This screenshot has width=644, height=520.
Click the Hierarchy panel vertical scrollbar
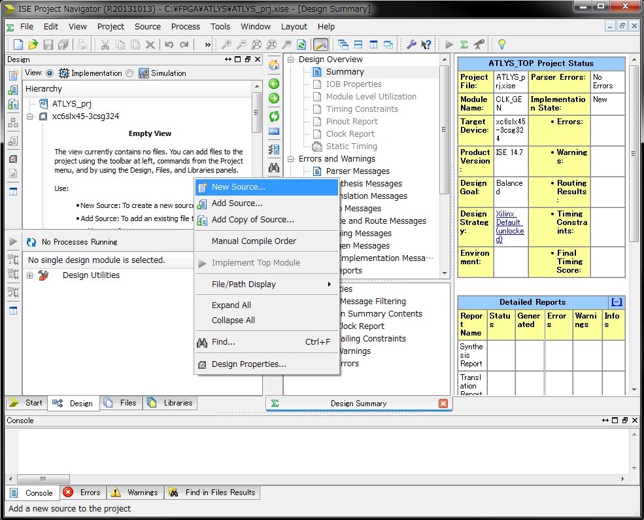click(x=256, y=112)
